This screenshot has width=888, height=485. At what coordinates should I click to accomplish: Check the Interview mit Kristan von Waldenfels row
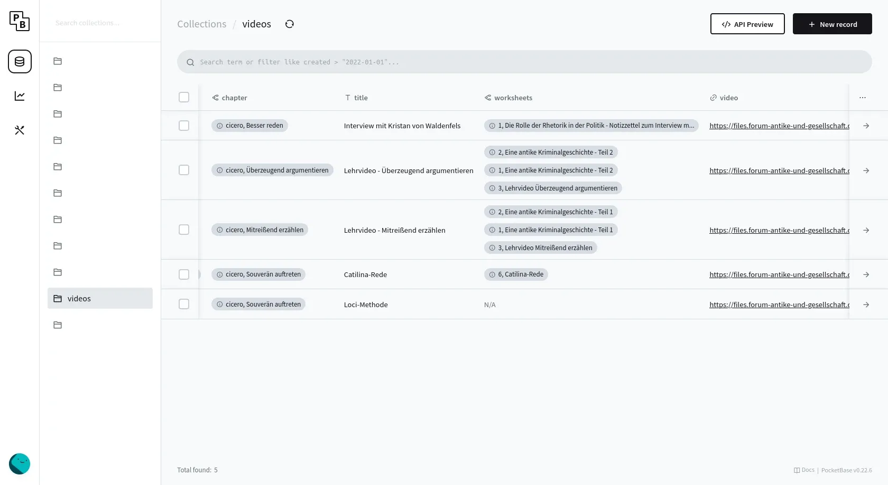(184, 126)
